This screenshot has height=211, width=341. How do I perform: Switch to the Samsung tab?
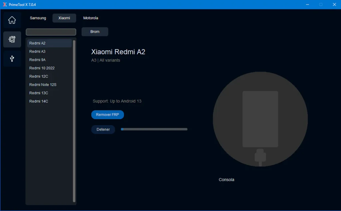[38, 18]
